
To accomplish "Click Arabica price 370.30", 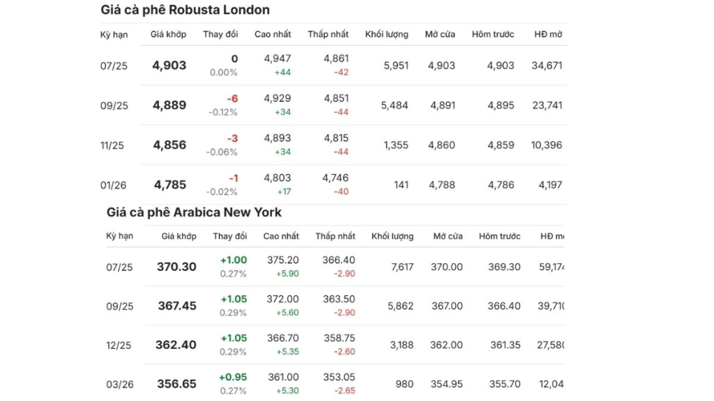I will [x=176, y=267].
